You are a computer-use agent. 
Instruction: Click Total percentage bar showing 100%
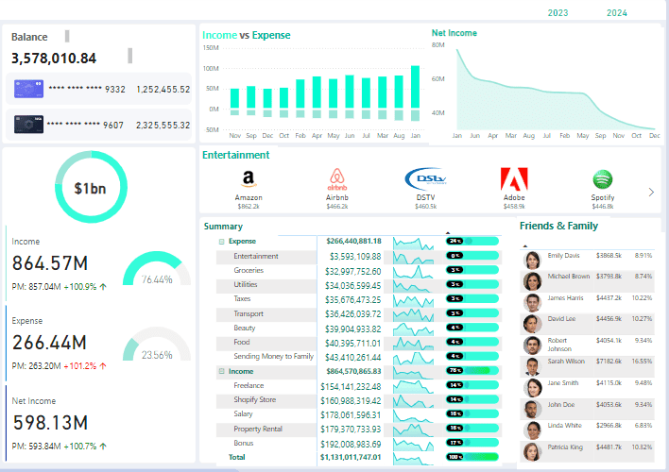tap(472, 457)
